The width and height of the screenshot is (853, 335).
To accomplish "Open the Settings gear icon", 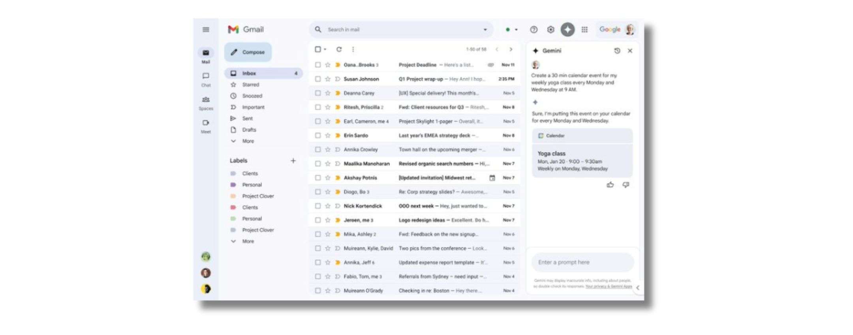I will tap(551, 30).
